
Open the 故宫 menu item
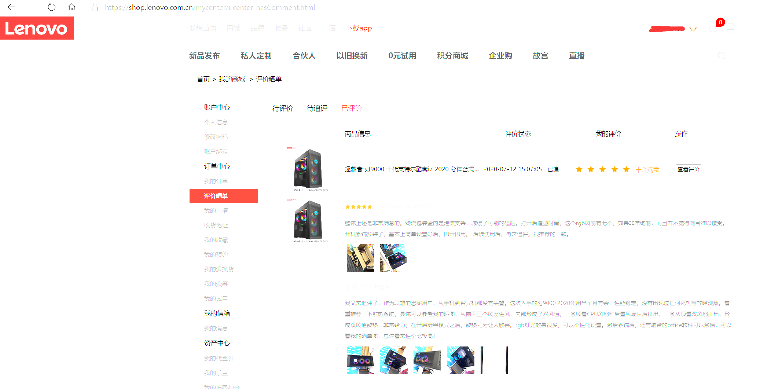(x=540, y=56)
